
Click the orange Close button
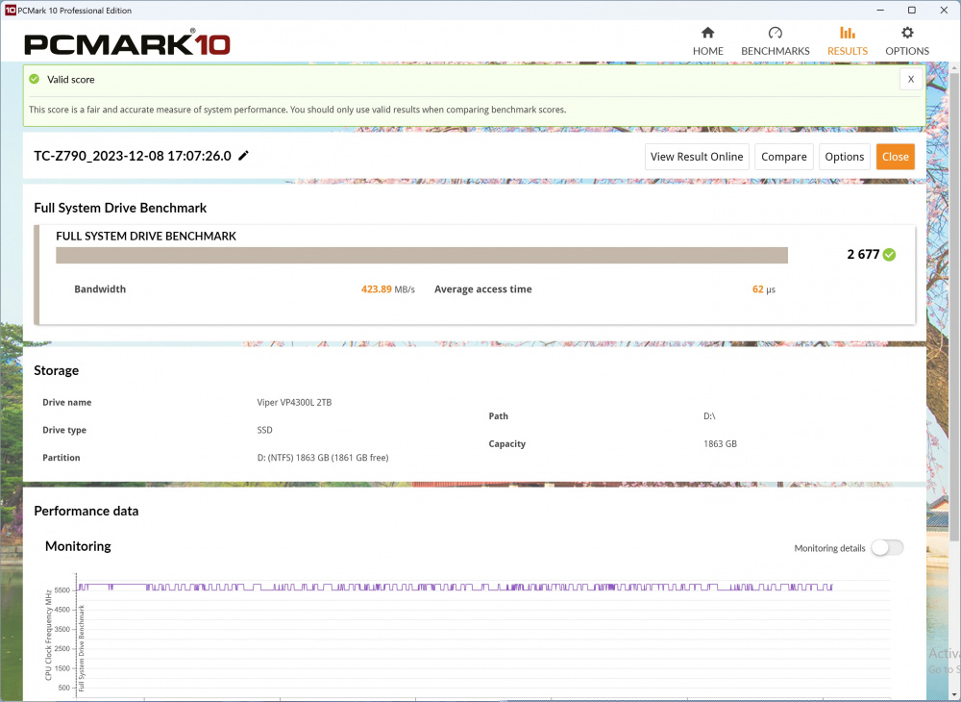pos(896,157)
